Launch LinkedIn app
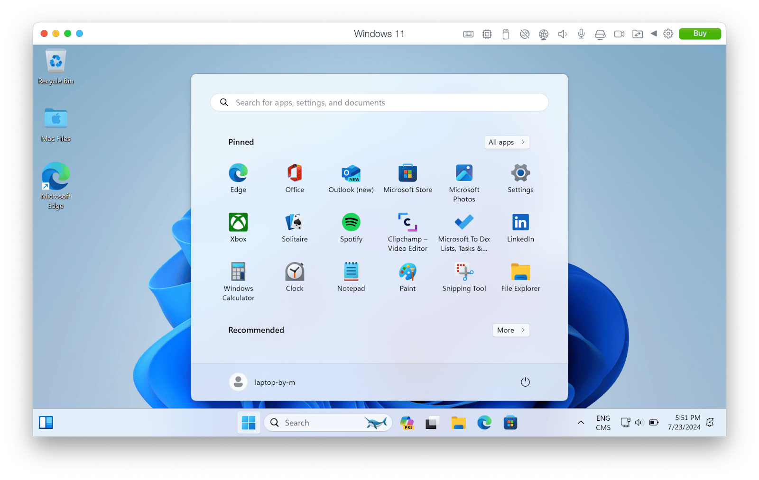759x480 pixels. [x=520, y=227]
